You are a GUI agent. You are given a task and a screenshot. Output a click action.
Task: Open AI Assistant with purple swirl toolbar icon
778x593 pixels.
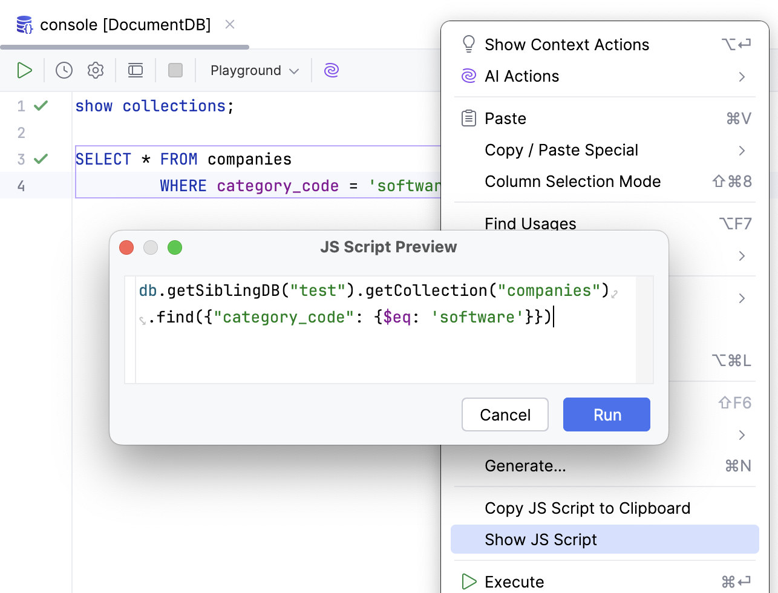pos(331,70)
